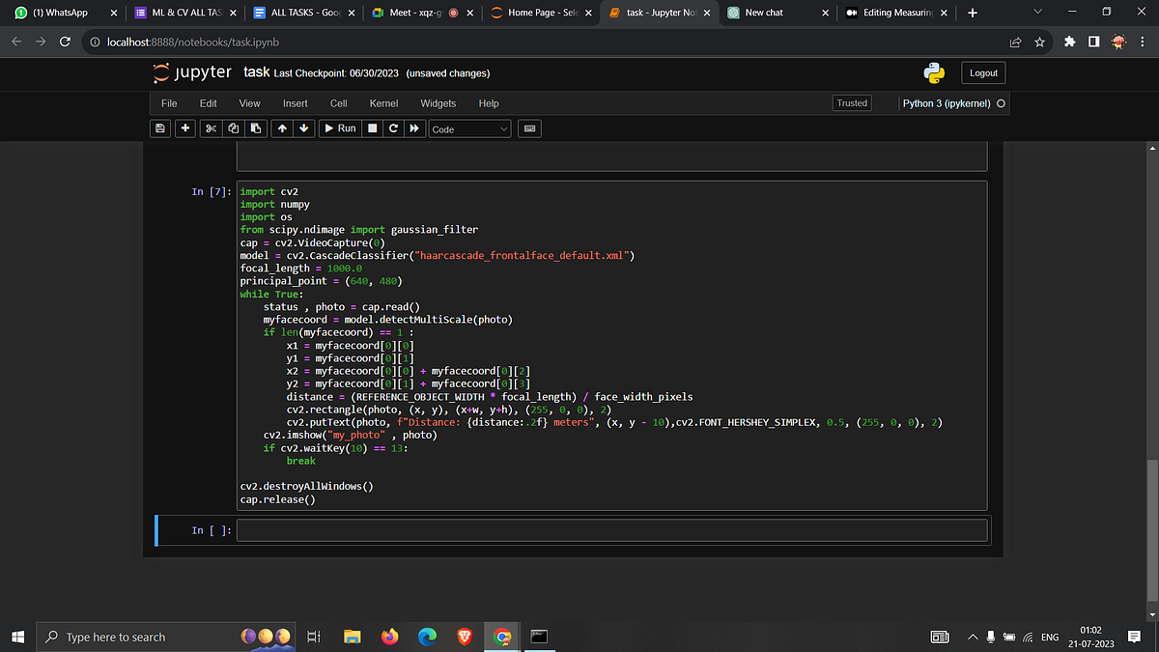Copy selected cells in the toolbar
The height and width of the screenshot is (652, 1159).
tap(234, 128)
